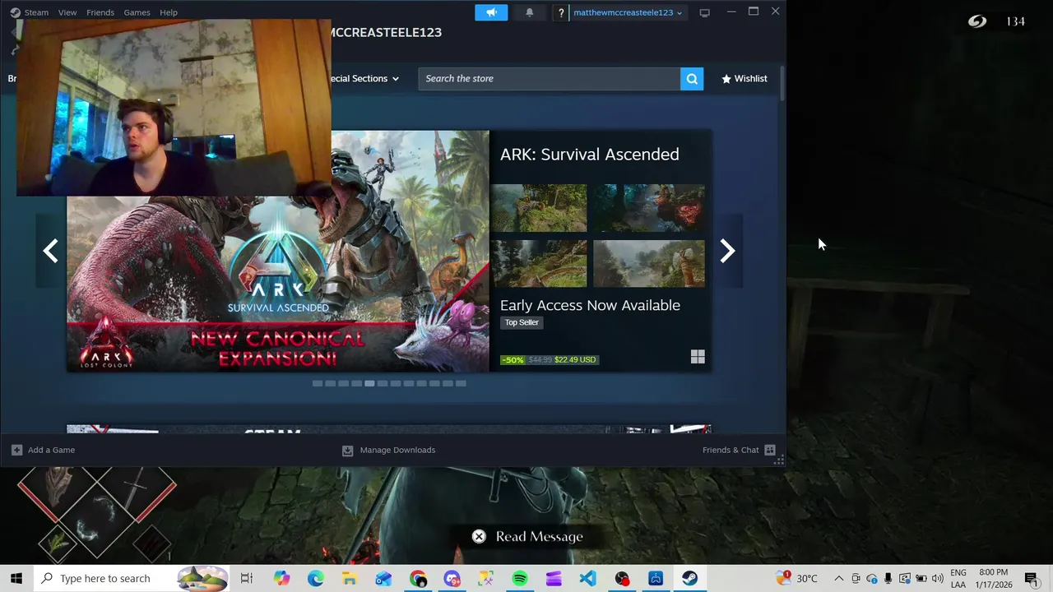
Task: Click the ARK: Survival Ascended title
Action: point(589,155)
